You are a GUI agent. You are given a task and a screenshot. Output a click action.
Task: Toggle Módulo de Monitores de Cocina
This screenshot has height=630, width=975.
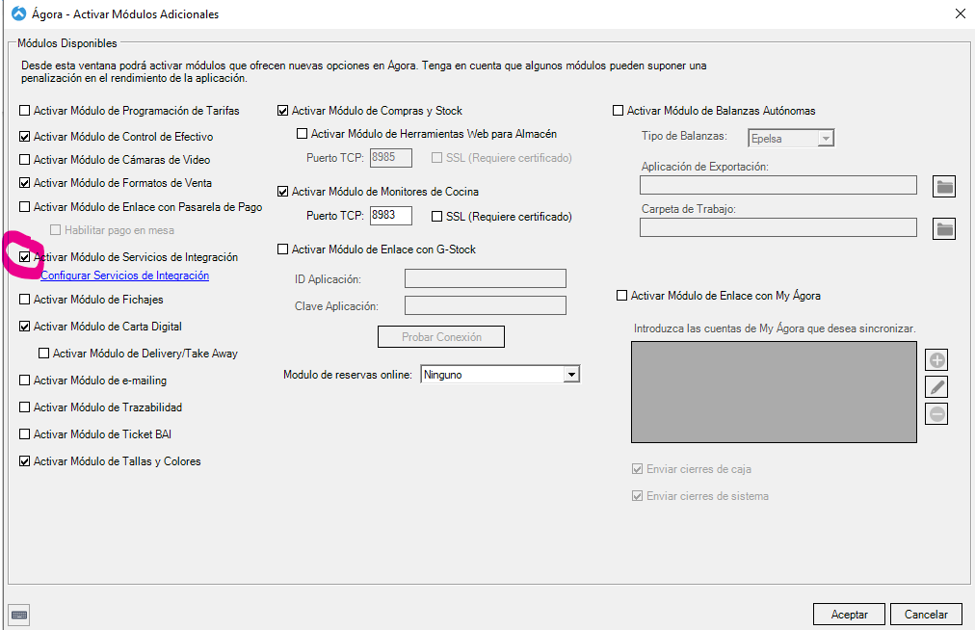(x=283, y=192)
